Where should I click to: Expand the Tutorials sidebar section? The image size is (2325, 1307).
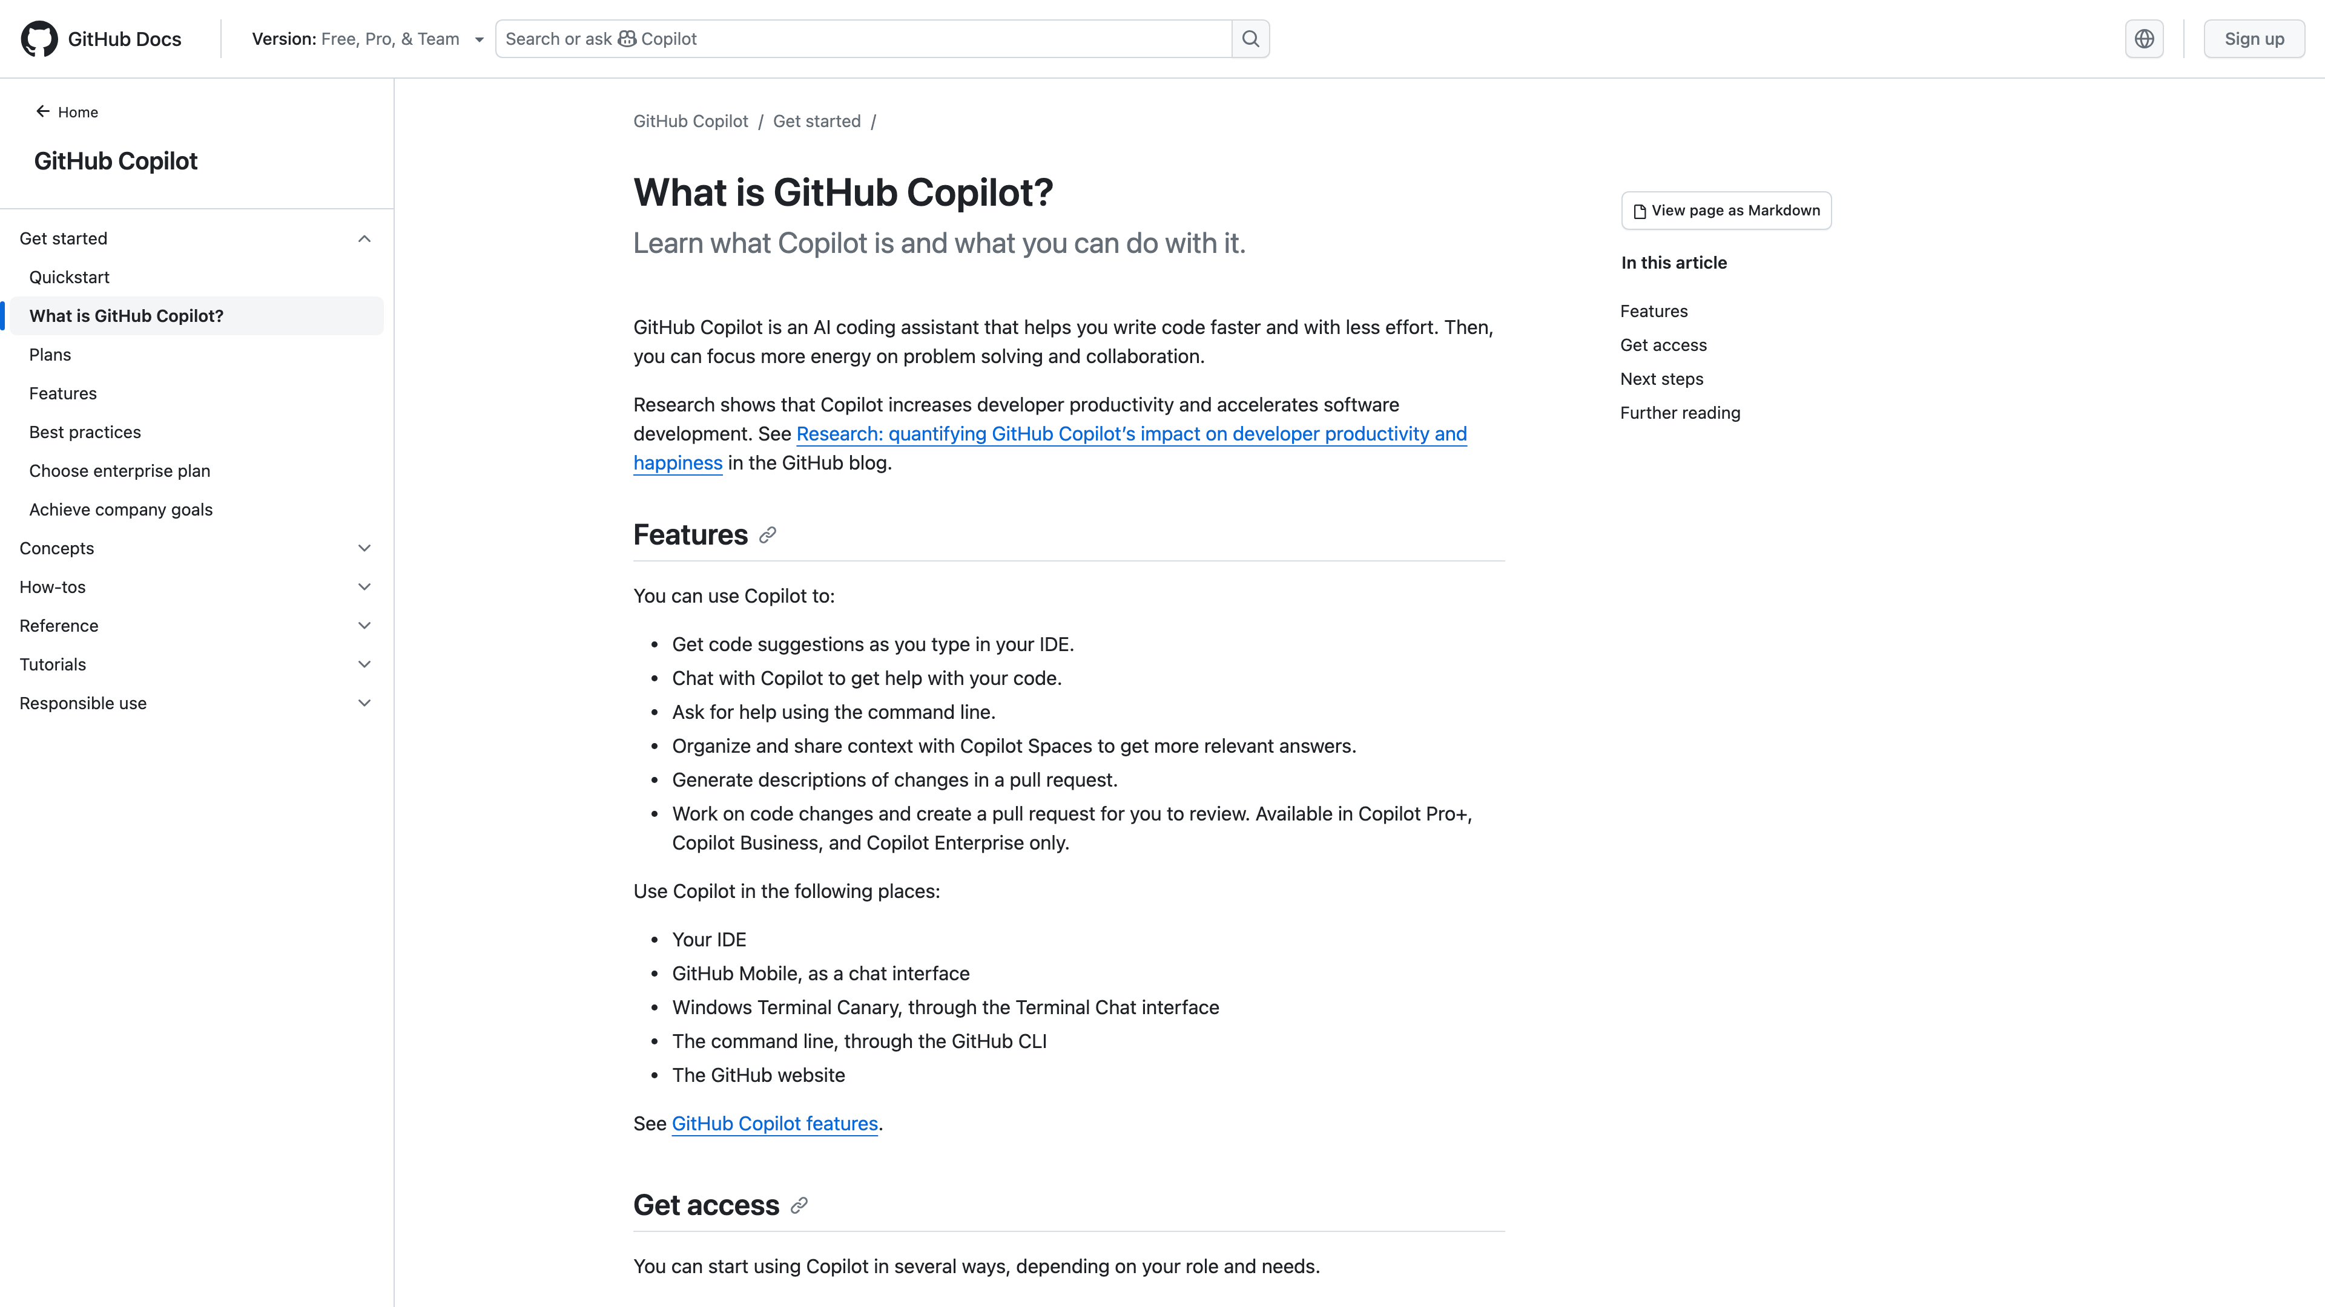(364, 665)
